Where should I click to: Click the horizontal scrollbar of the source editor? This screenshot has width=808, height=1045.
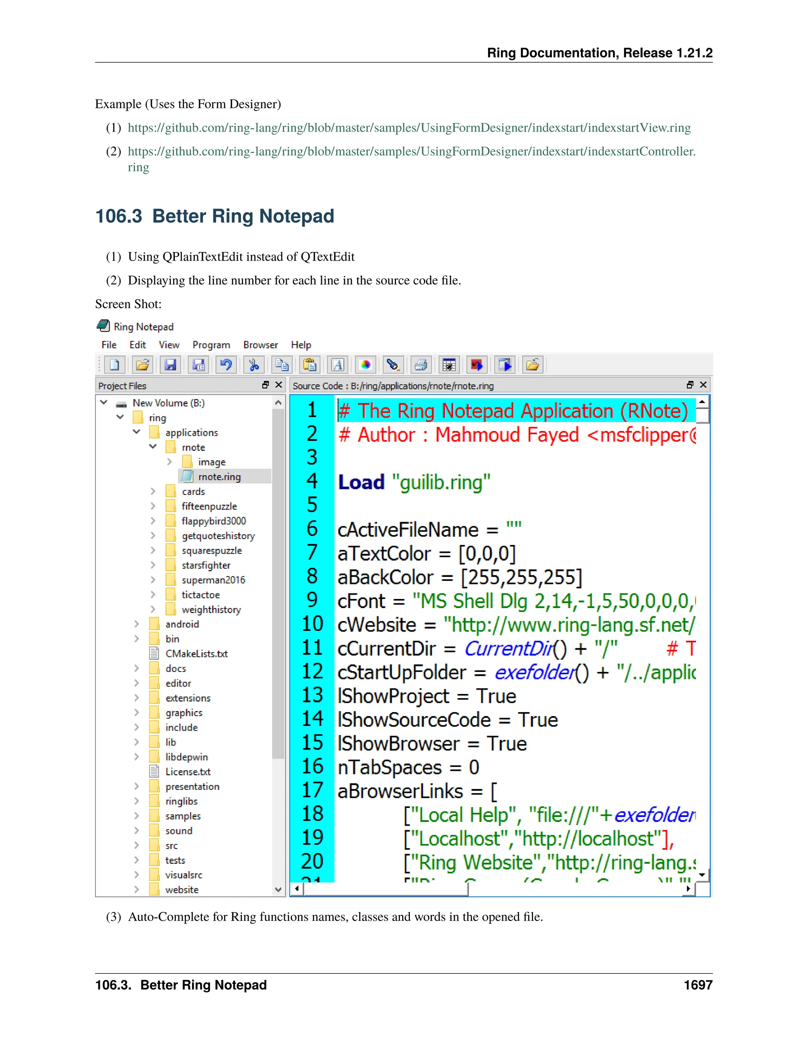[x=386, y=889]
